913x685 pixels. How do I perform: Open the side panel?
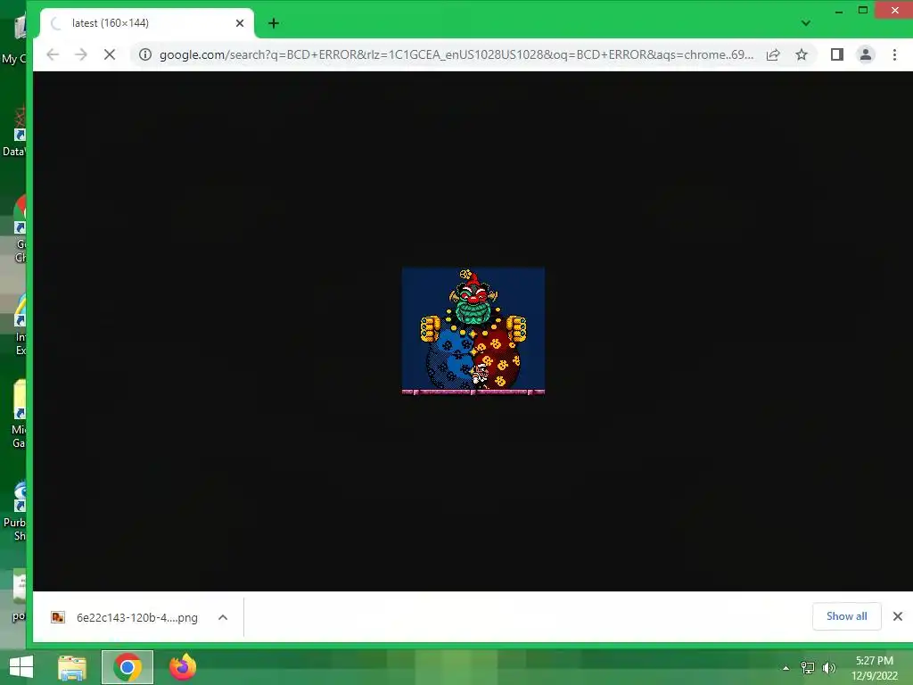pyautogui.click(x=836, y=54)
